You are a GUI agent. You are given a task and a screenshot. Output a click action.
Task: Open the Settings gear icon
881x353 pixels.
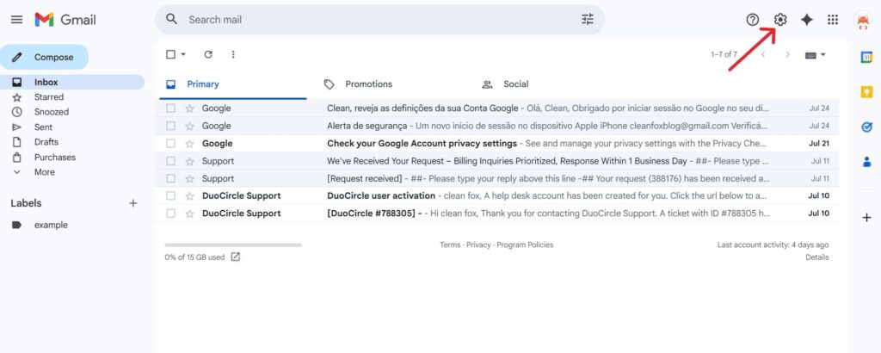point(779,20)
